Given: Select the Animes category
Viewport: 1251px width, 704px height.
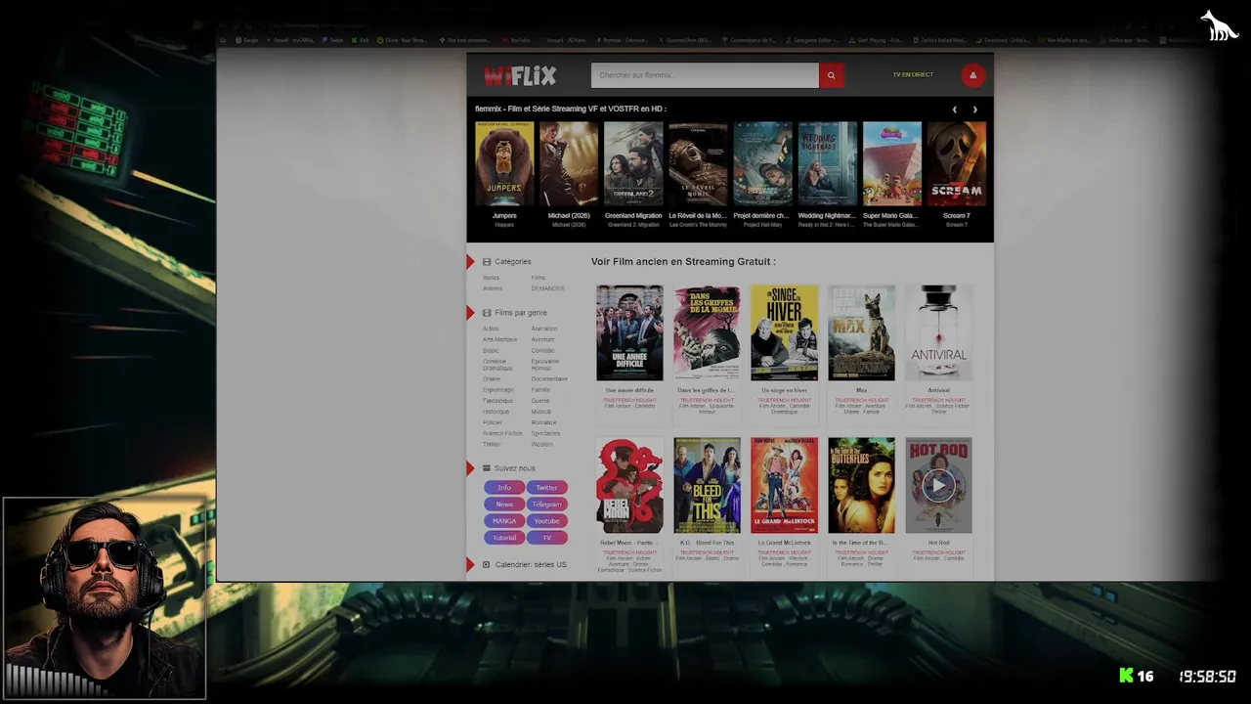Looking at the screenshot, I should (x=493, y=288).
